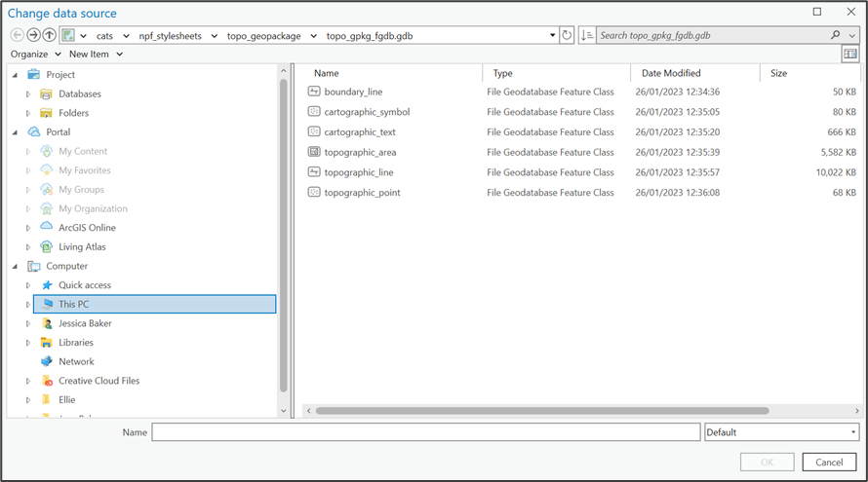Navigate to topo_geopackage in the path

(264, 36)
